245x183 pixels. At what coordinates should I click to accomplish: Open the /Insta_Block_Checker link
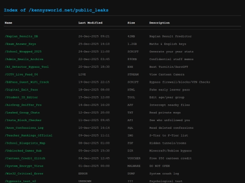[x=23, y=120]
